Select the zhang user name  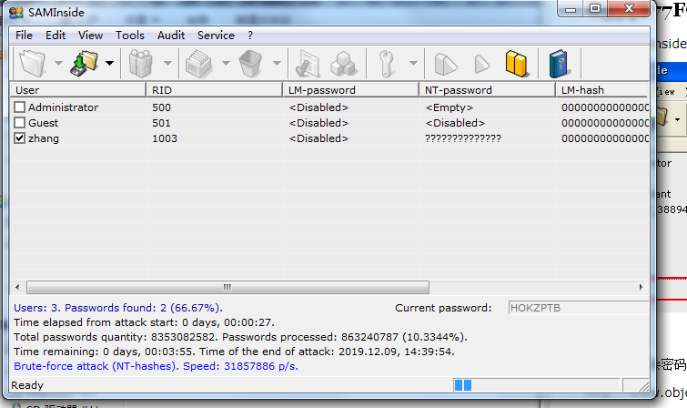pyautogui.click(x=44, y=138)
